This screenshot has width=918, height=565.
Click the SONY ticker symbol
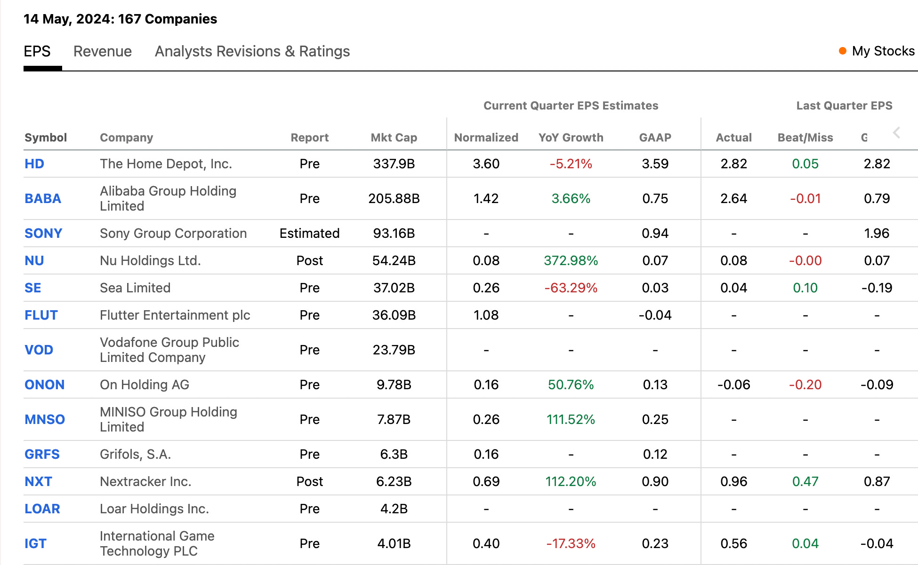coord(43,233)
